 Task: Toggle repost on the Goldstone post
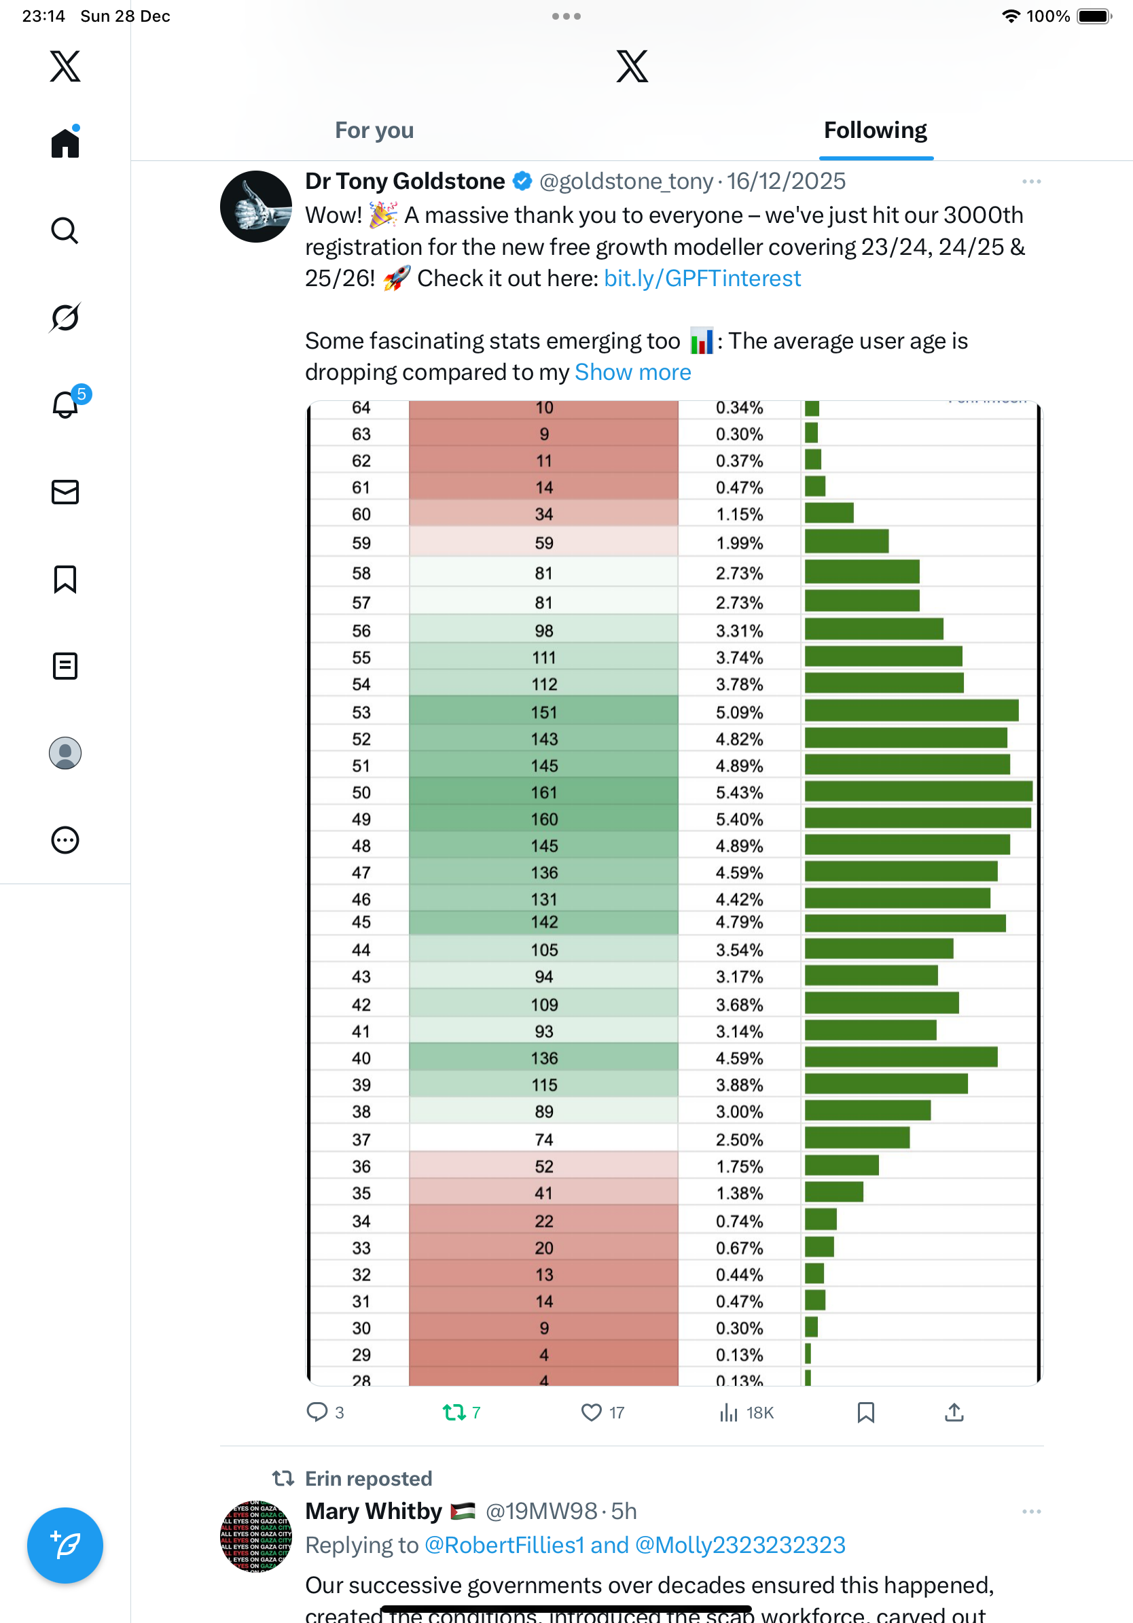[x=454, y=1412]
